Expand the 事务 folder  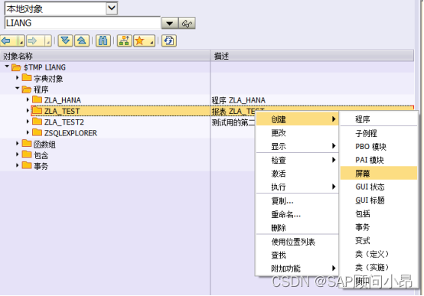tap(18, 165)
